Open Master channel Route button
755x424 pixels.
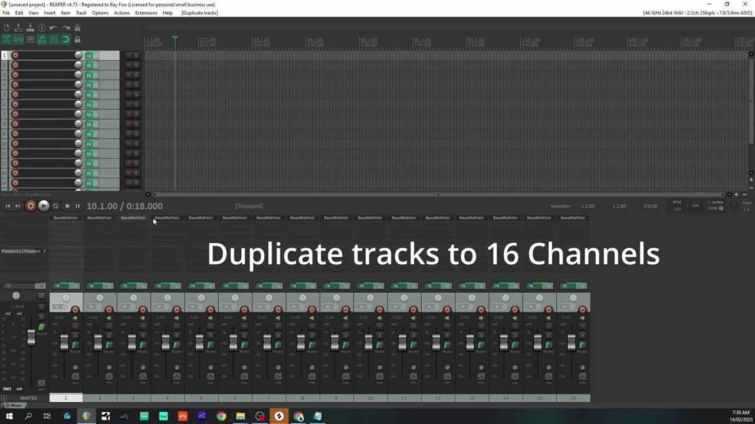click(42, 327)
